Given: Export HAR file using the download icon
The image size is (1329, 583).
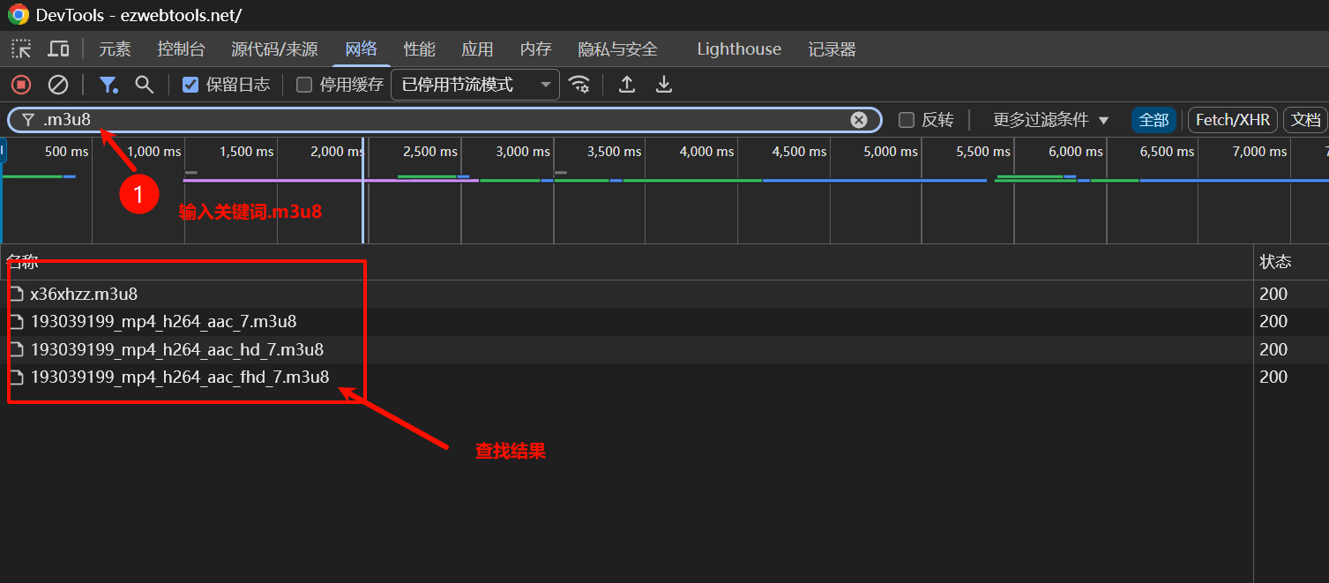Looking at the screenshot, I should 663,84.
